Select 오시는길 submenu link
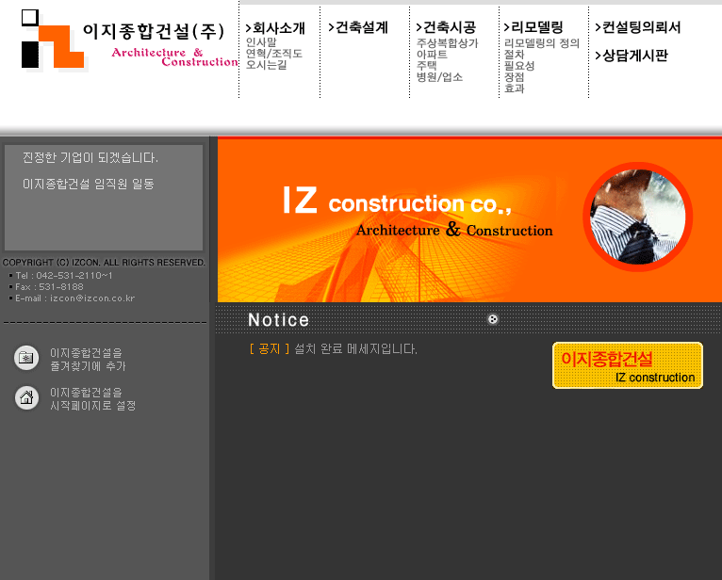This screenshot has height=580, width=722. [266, 65]
